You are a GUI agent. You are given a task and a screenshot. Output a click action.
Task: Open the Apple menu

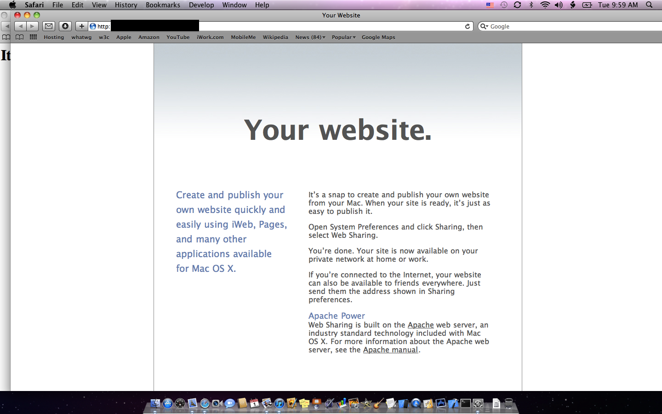click(x=12, y=5)
